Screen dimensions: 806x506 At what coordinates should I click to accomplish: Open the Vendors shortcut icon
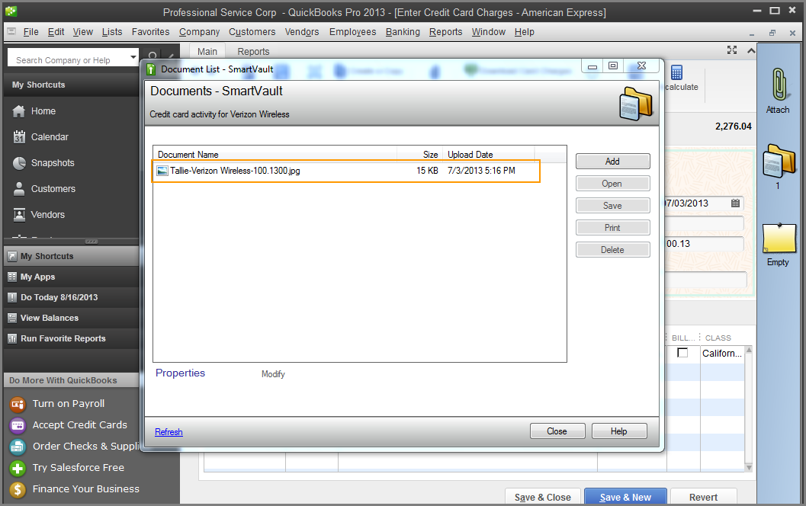[x=19, y=215]
